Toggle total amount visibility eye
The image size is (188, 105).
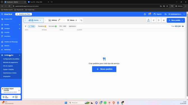coord(183,26)
